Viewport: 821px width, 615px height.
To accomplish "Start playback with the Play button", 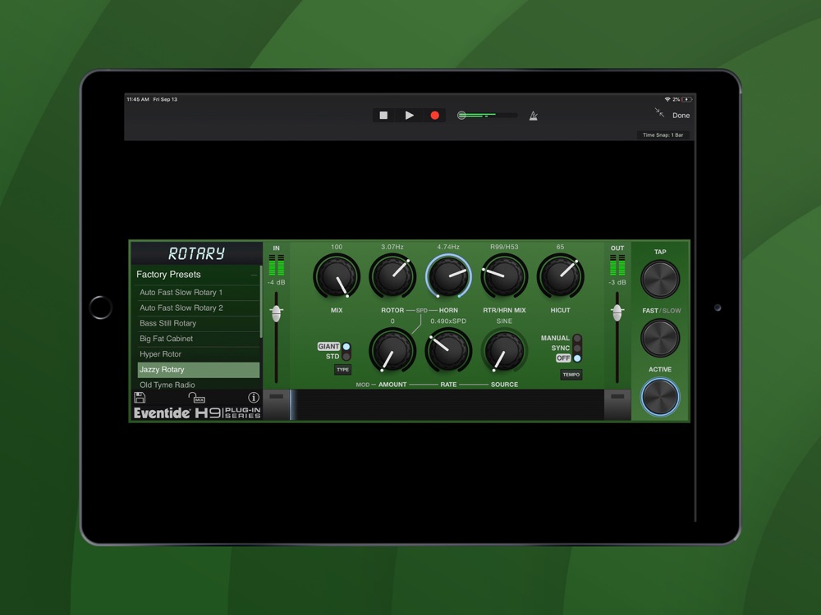I will [409, 116].
